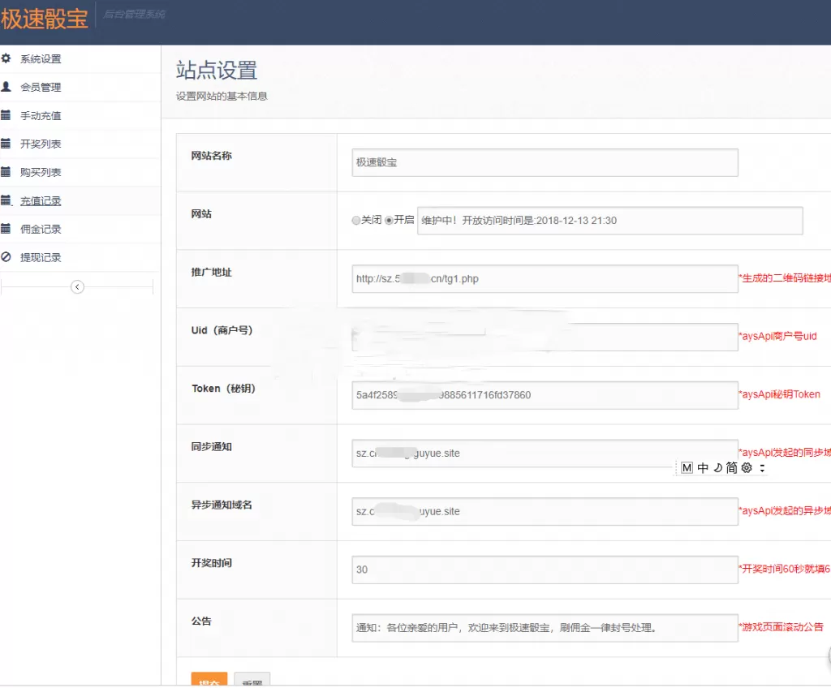
Task: Click the IME moon icon
Action: click(x=717, y=468)
